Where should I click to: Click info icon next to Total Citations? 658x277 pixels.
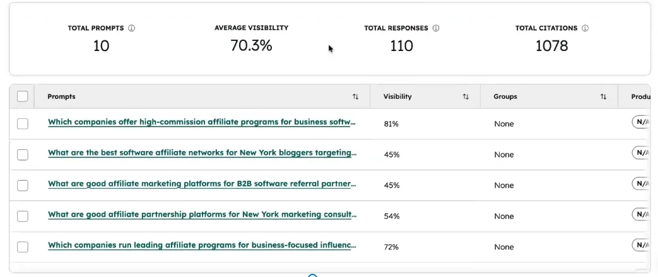point(585,28)
